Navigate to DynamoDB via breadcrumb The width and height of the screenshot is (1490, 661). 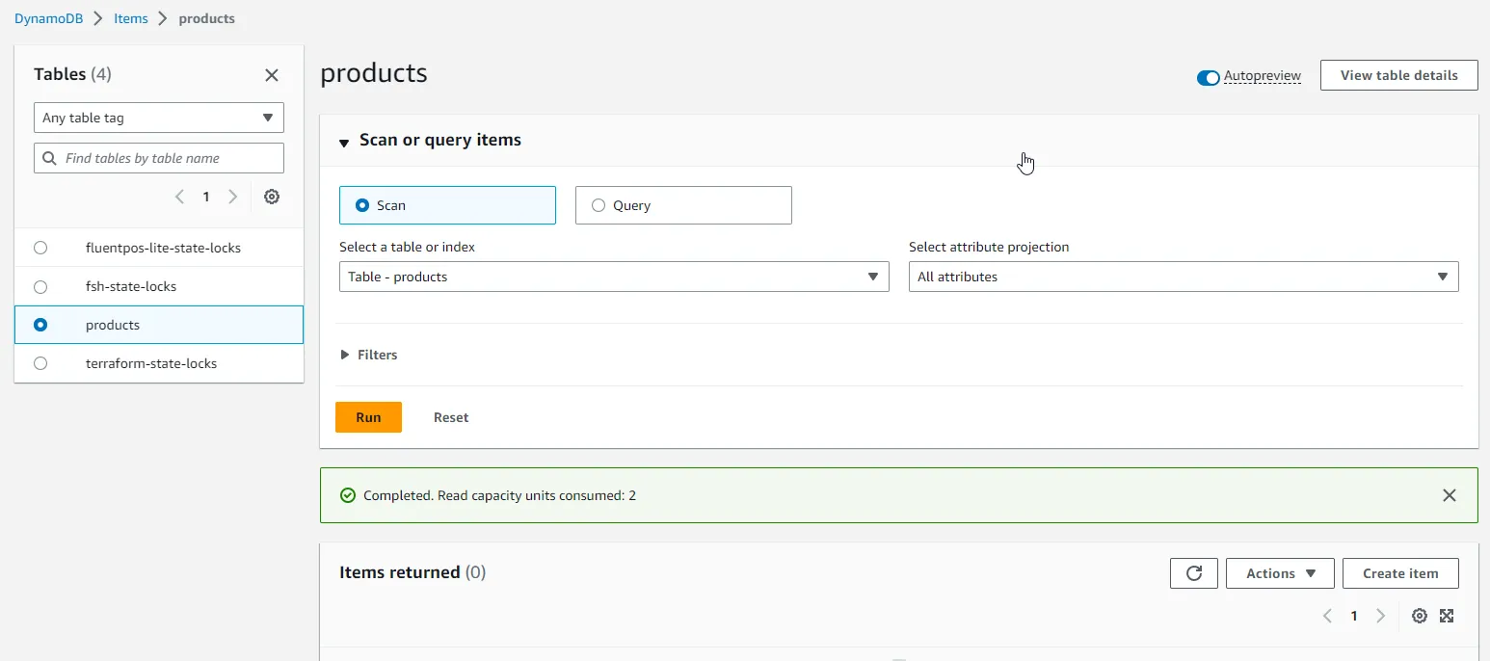48,17
